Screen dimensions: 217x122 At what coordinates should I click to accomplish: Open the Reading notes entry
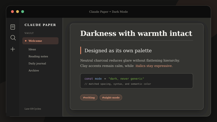(38, 56)
